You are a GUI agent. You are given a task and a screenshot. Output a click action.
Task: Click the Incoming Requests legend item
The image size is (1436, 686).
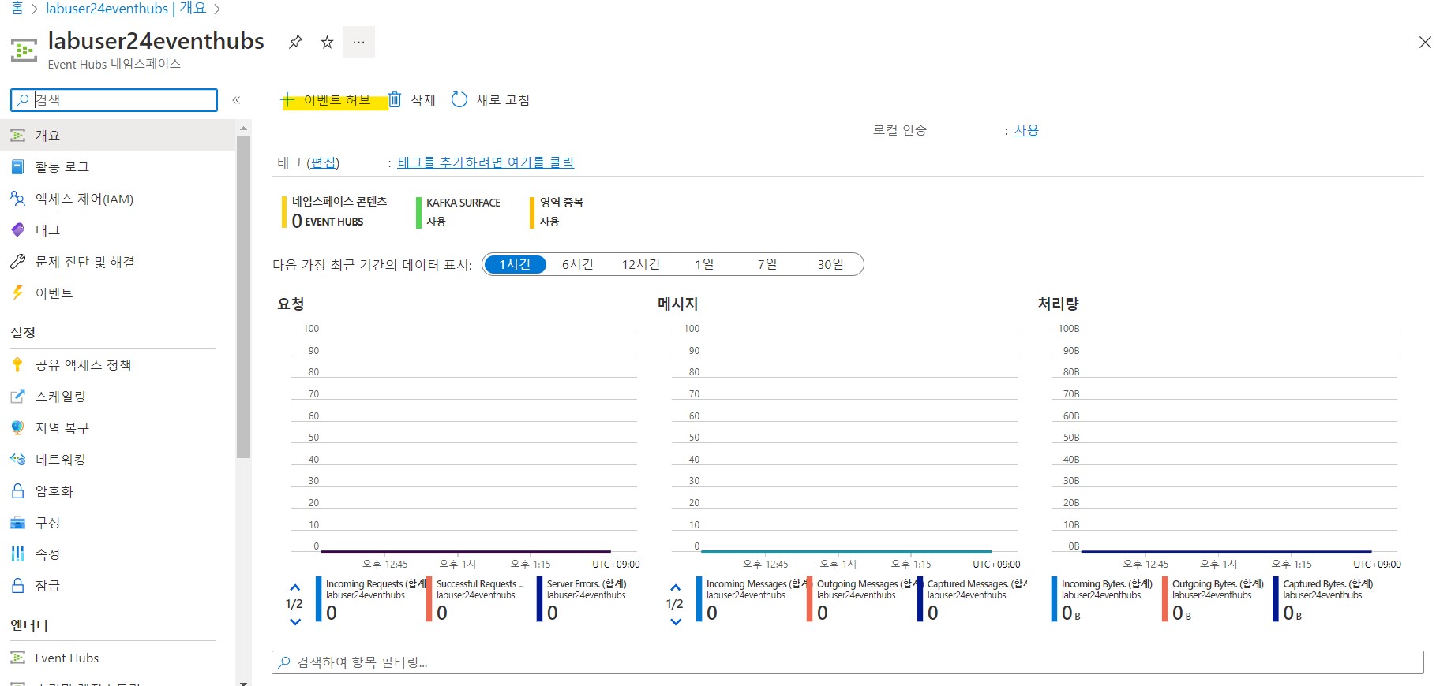tap(371, 600)
